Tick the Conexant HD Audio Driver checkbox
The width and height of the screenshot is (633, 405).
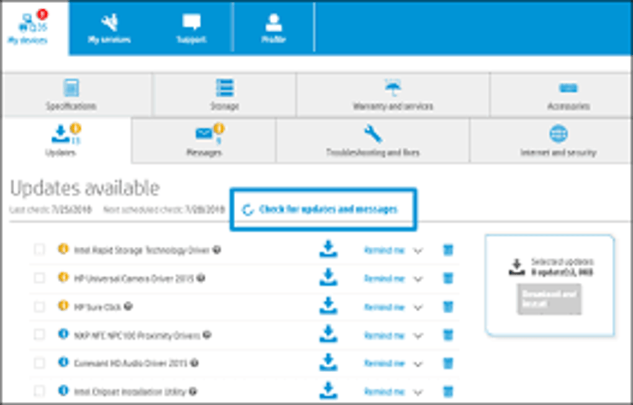tap(41, 363)
